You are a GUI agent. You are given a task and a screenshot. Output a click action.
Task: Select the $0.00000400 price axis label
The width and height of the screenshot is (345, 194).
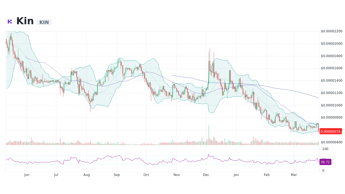[331, 142]
